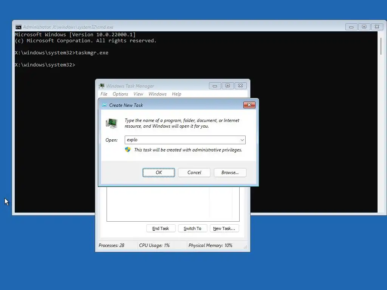Click the administrative privileges notice text

[x=188, y=150]
